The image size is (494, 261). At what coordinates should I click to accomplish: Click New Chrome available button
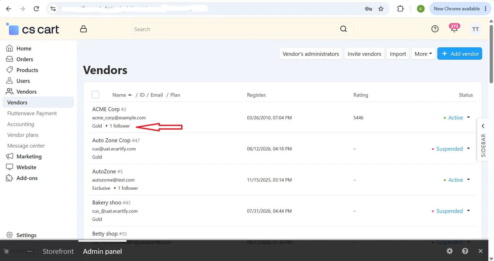[457, 9]
